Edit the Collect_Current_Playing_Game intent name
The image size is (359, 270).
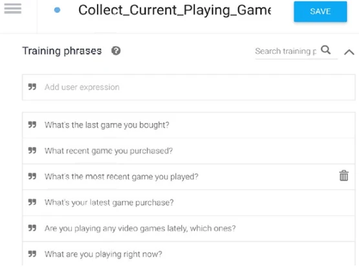pyautogui.click(x=175, y=10)
